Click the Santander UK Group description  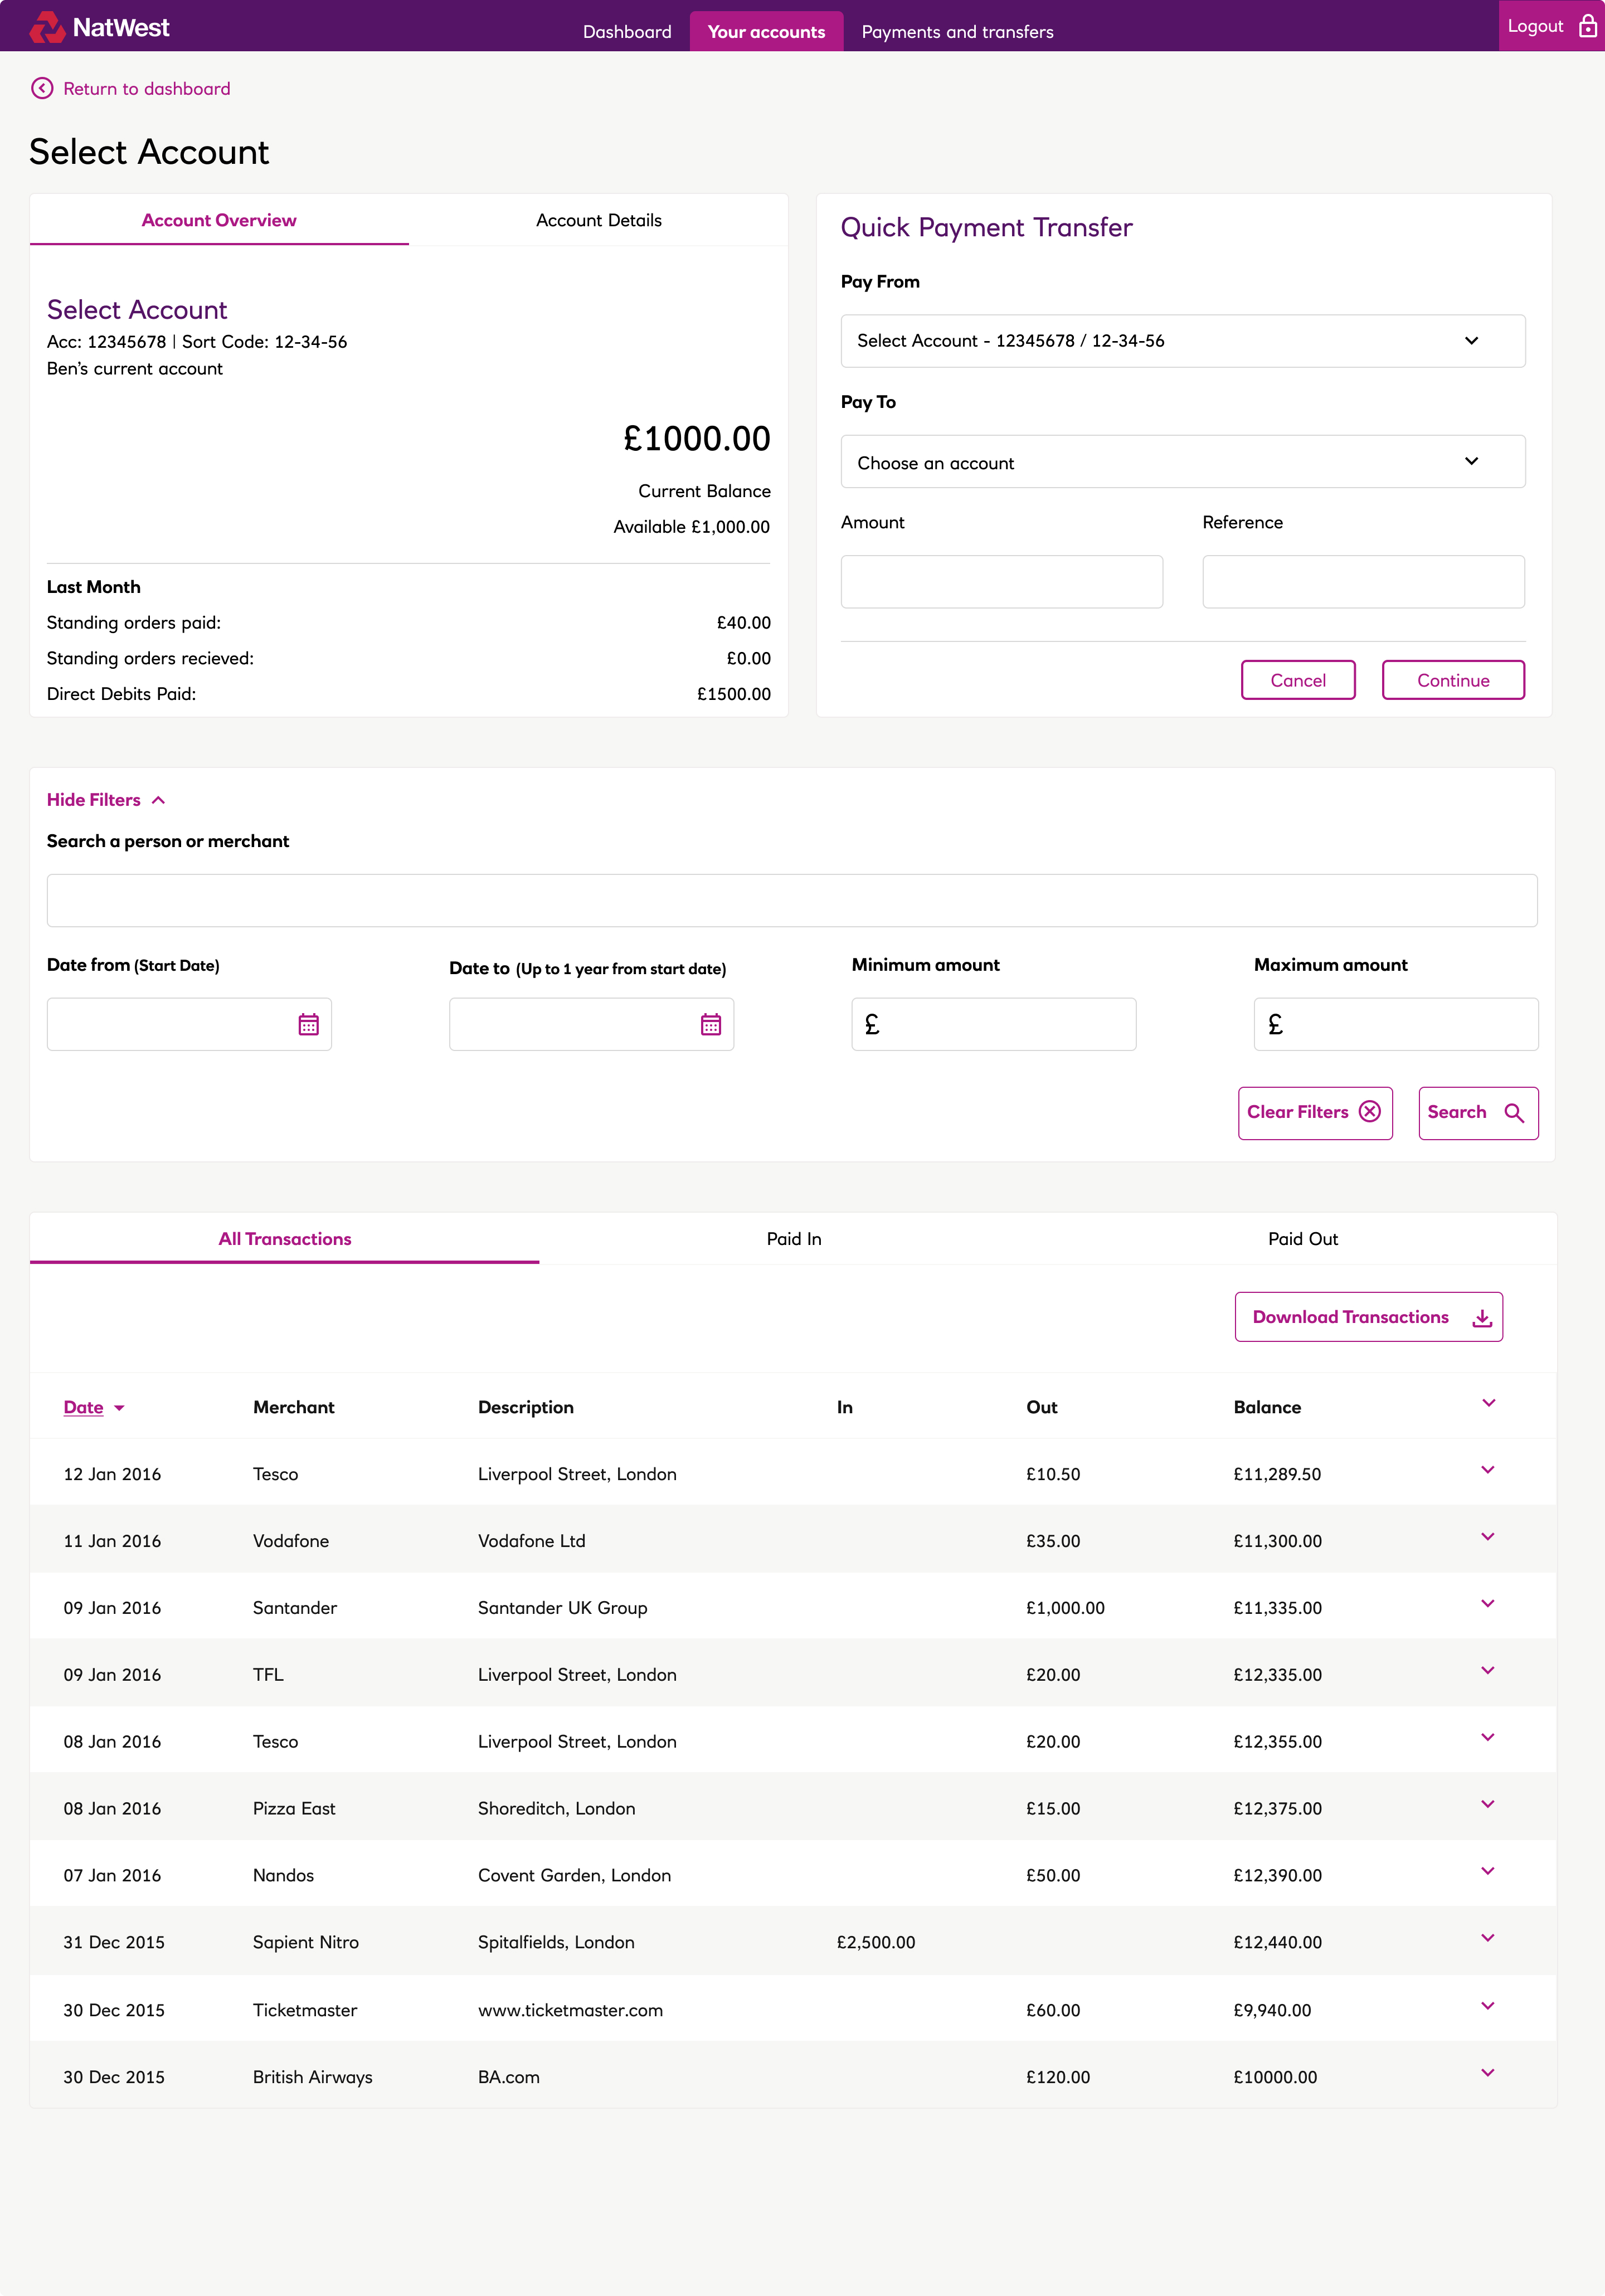point(562,1608)
